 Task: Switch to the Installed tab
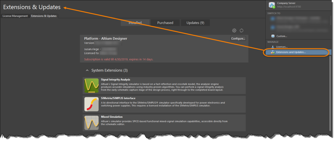[135, 23]
